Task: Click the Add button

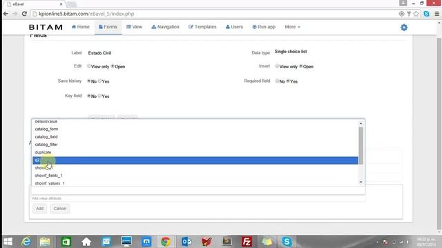Action: coord(39,209)
